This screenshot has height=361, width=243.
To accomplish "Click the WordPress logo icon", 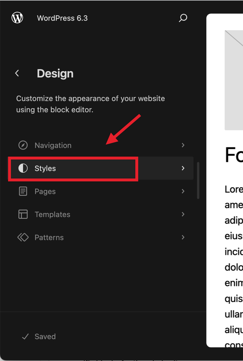I will 17,18.
